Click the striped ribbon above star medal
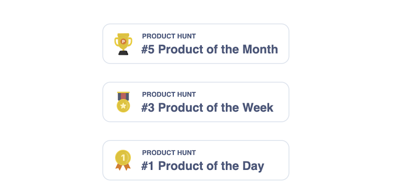The width and height of the screenshot is (397, 192). (x=123, y=96)
